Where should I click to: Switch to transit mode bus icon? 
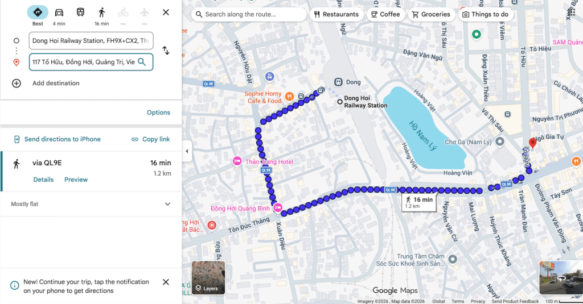[x=80, y=13]
